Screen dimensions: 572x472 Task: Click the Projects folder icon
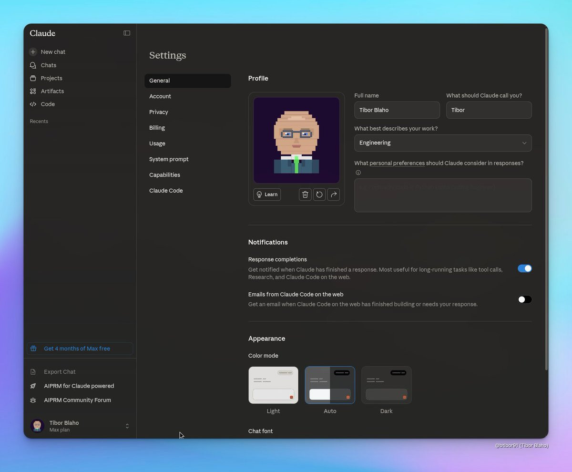[33, 78]
